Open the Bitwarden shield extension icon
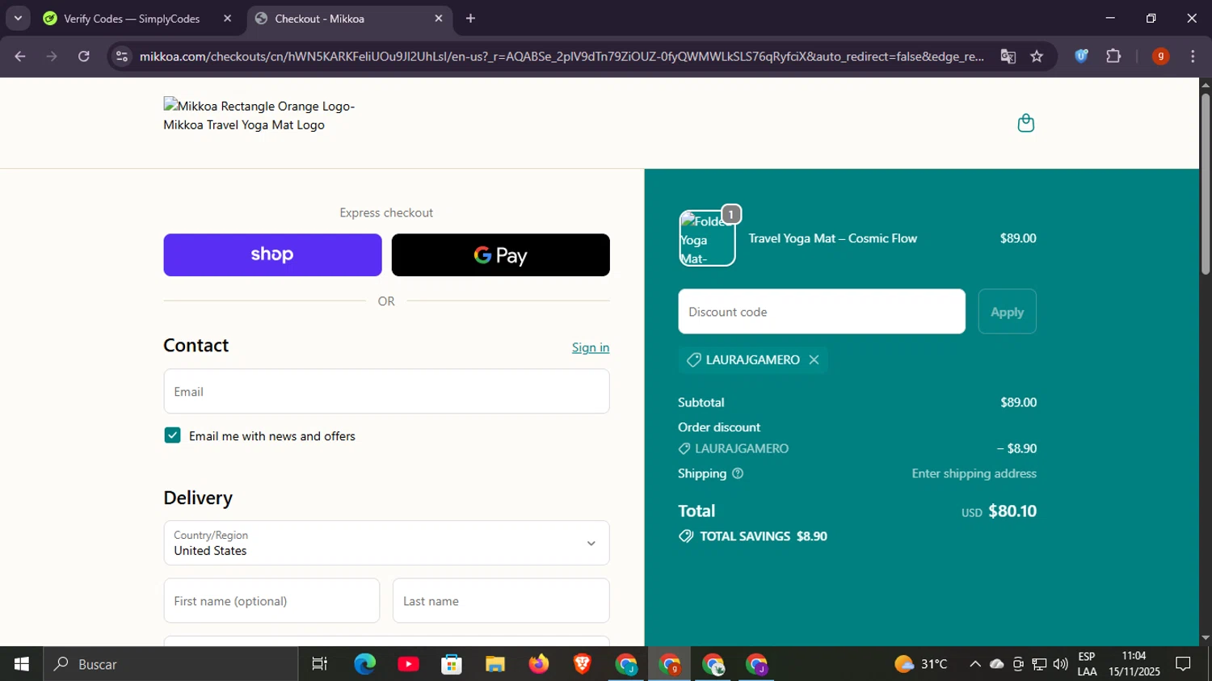 (x=1081, y=57)
